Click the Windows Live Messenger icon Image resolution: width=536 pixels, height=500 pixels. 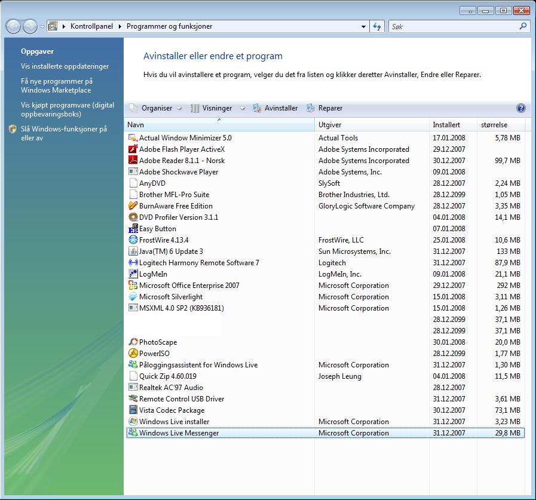coord(133,432)
